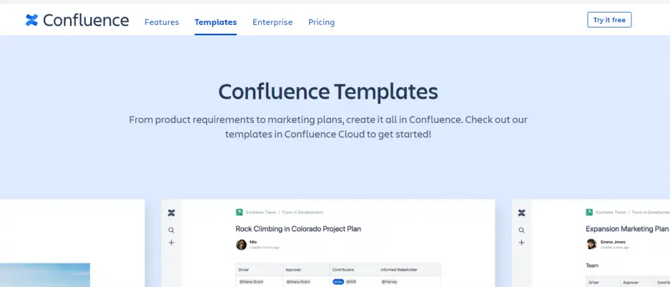The image size is (670, 287).
Task: Click the Informed Stakeholder column header
Action: [x=399, y=270]
